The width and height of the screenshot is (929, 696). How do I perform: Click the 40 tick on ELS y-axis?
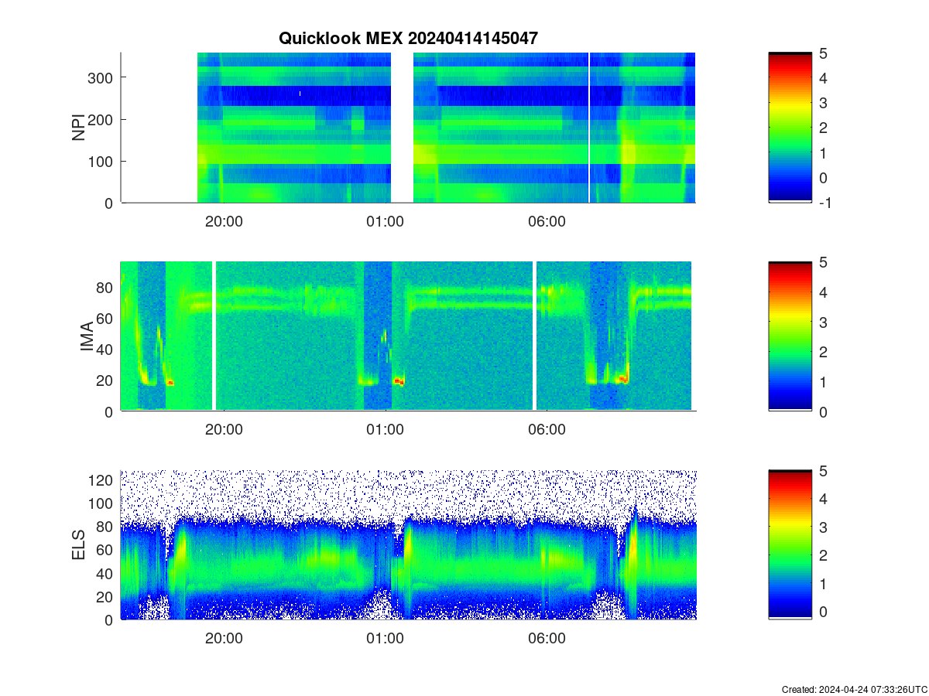pyautogui.click(x=106, y=573)
